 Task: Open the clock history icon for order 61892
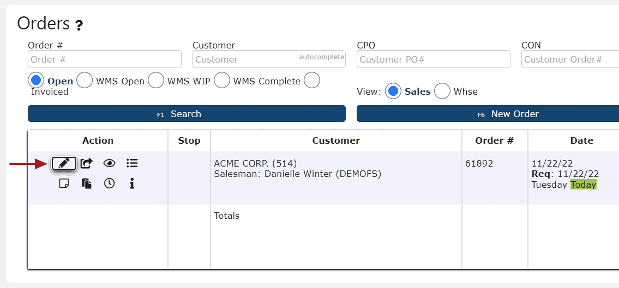click(x=110, y=183)
